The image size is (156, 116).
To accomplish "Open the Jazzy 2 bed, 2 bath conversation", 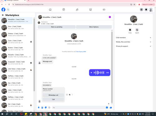I will 17,91.
